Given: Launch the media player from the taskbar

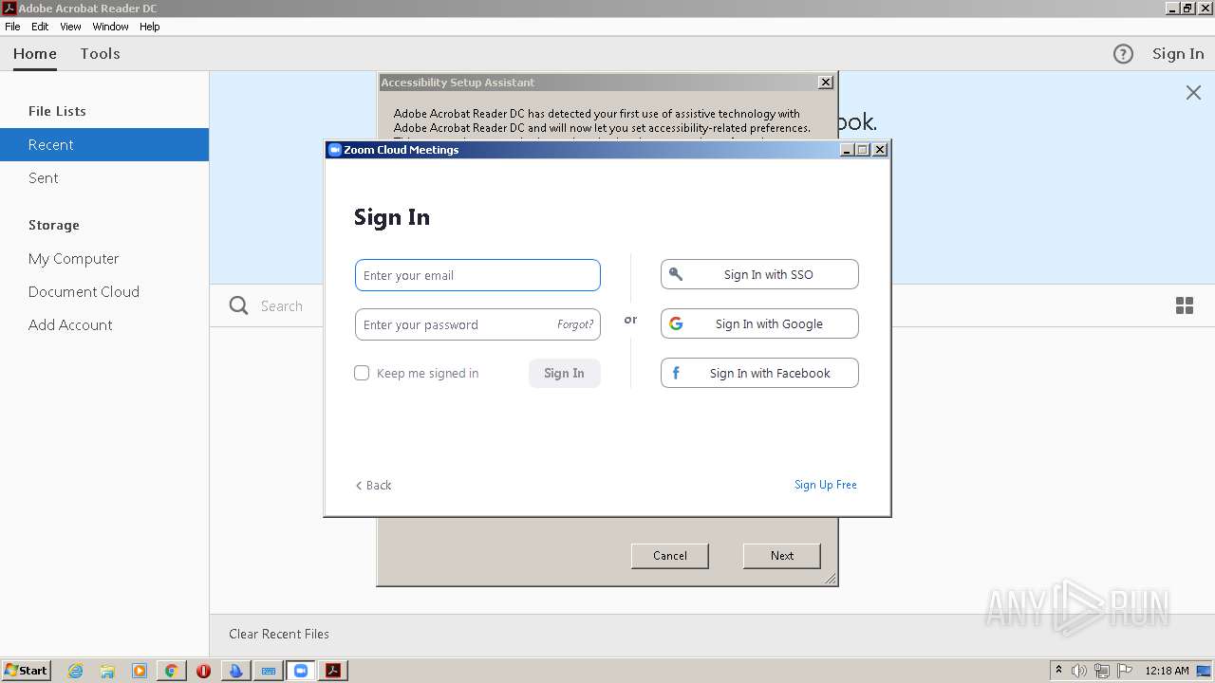Looking at the screenshot, I should (140, 671).
